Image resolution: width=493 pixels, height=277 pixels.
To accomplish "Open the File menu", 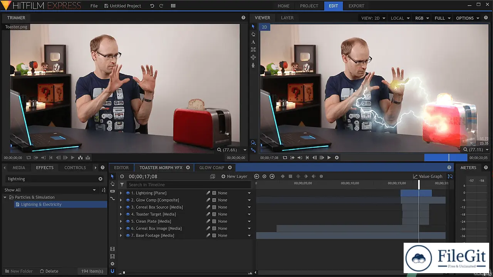I will click(x=94, y=6).
